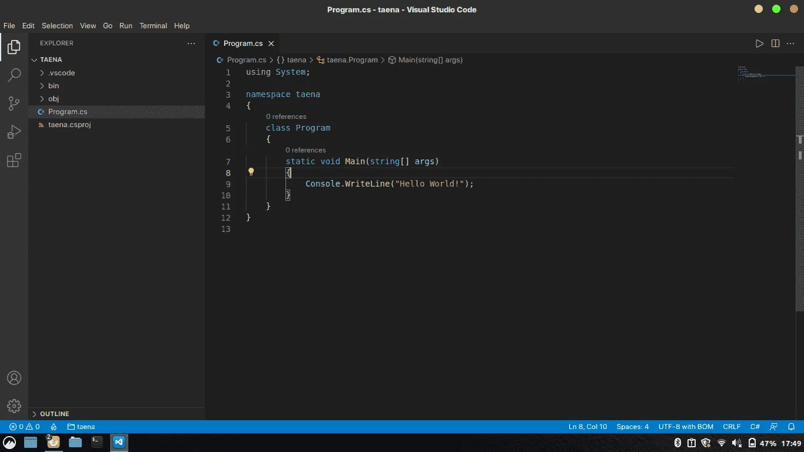Viewport: 804px width, 452px height.
Task: Expand the Outline panel
Action: pos(117,414)
